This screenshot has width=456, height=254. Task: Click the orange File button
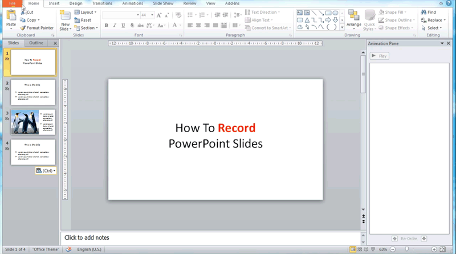pyautogui.click(x=11, y=3)
